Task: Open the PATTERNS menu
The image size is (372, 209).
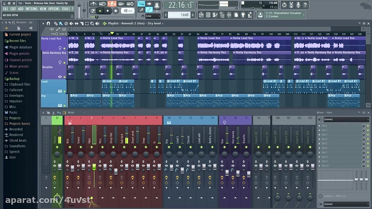Action: 31,9
